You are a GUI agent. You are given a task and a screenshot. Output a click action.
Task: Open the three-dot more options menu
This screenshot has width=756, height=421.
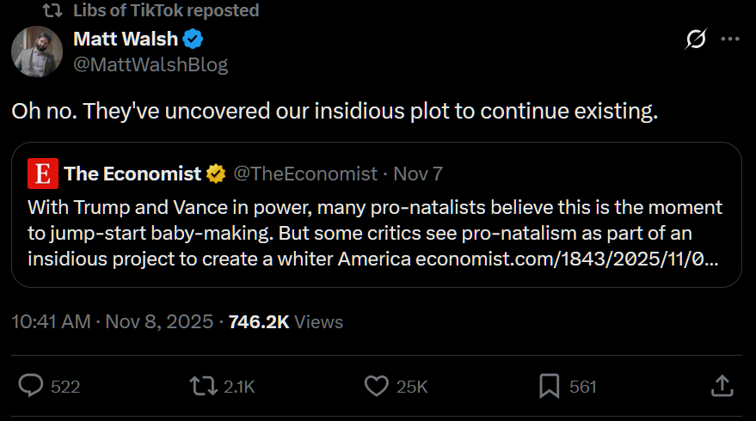(730, 39)
